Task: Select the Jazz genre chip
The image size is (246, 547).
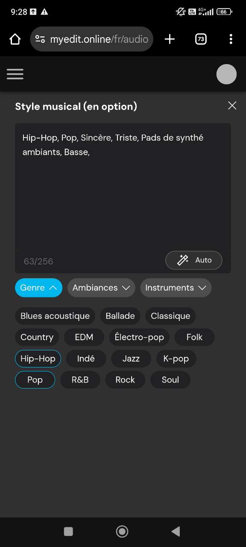Action: [131, 359]
